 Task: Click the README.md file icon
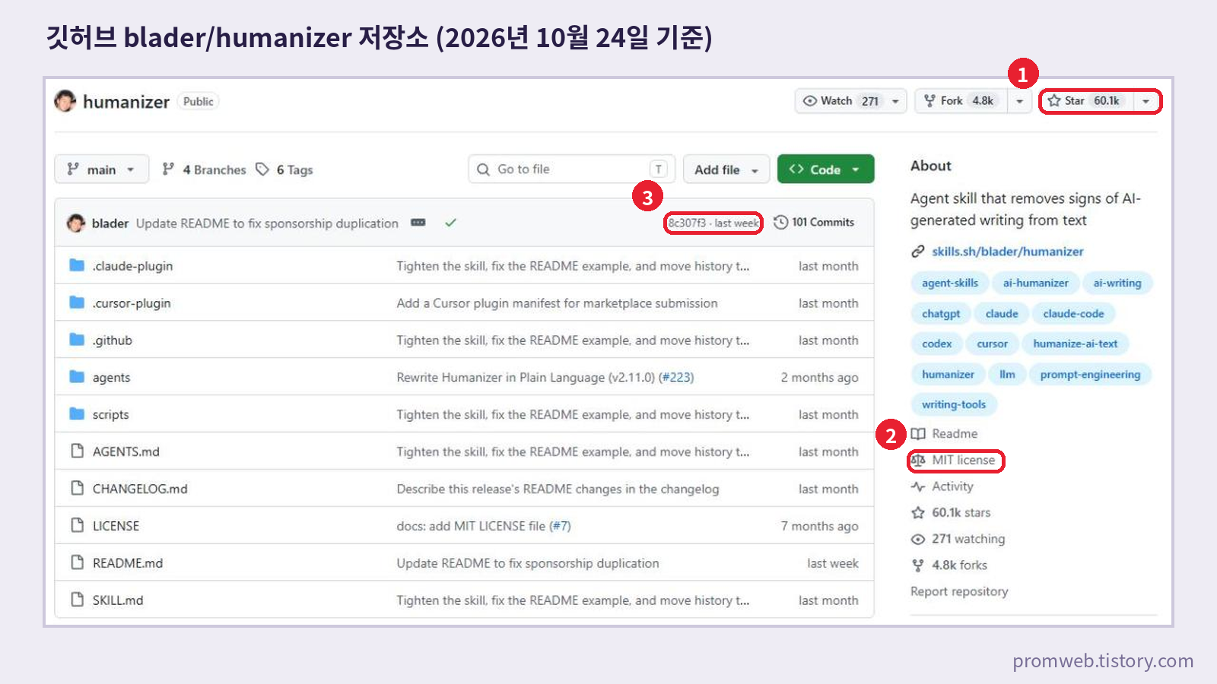pyautogui.click(x=77, y=563)
